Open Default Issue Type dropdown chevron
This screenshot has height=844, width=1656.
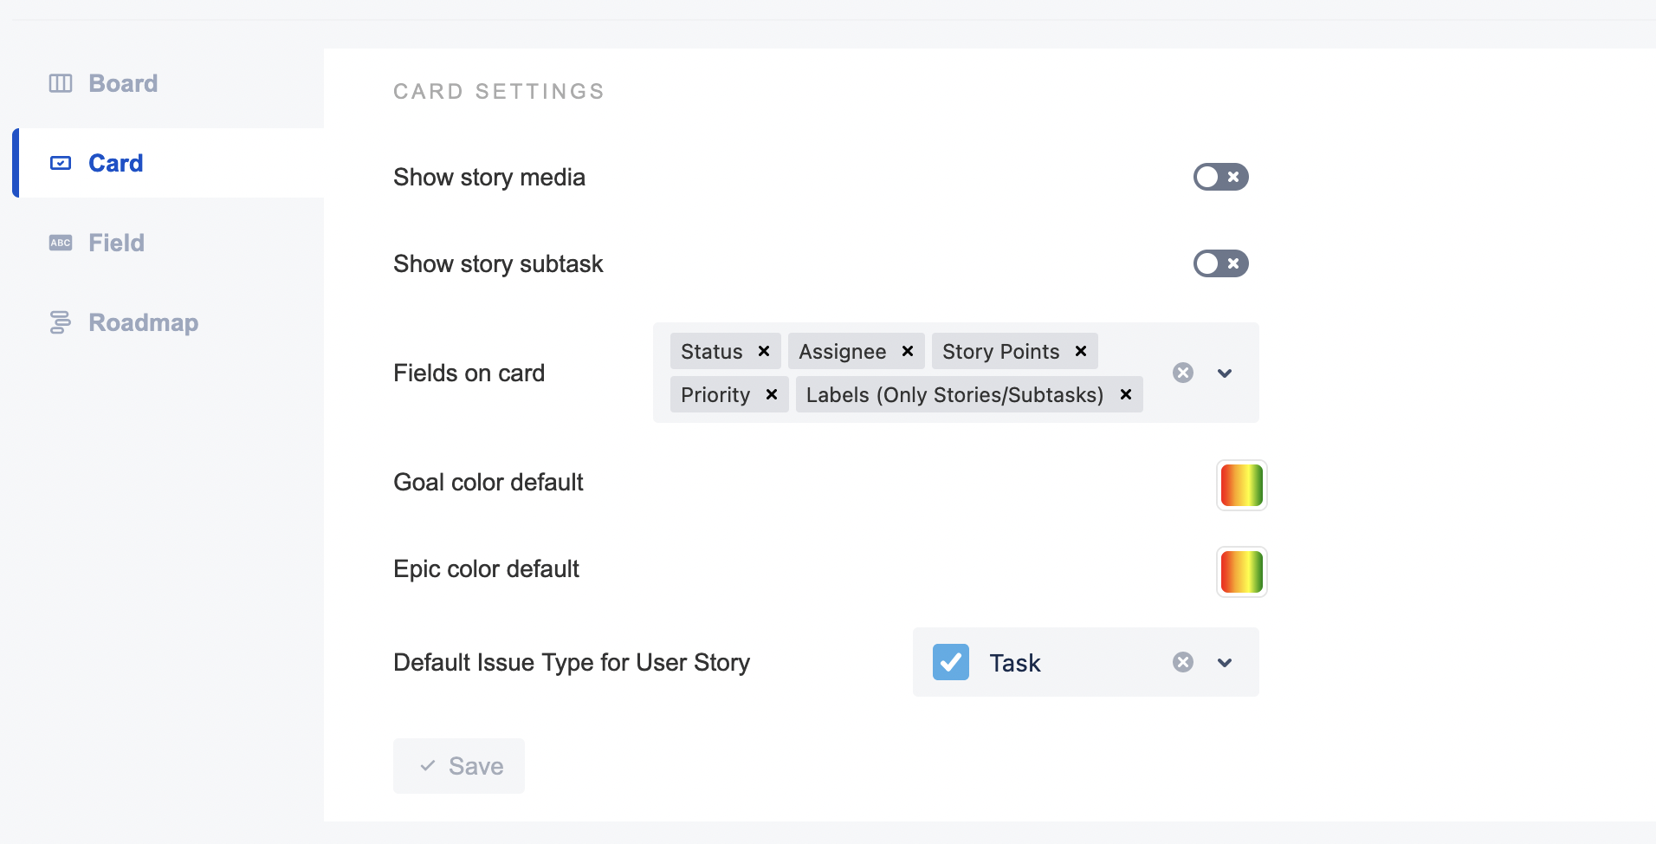click(x=1225, y=662)
